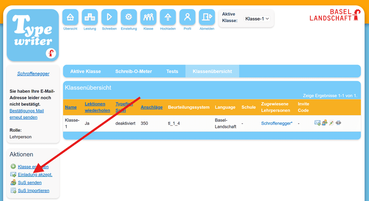
Task: Click the envelope invite icon in Klasse-1 row
Action: point(317,123)
